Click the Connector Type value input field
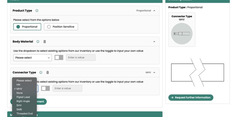 click(67, 88)
